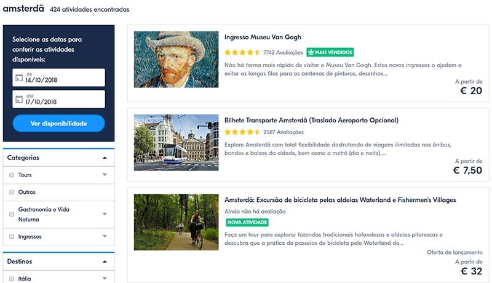Click the Ver disponibilidade button
Viewport: 492px width, 283px height.
58,123
